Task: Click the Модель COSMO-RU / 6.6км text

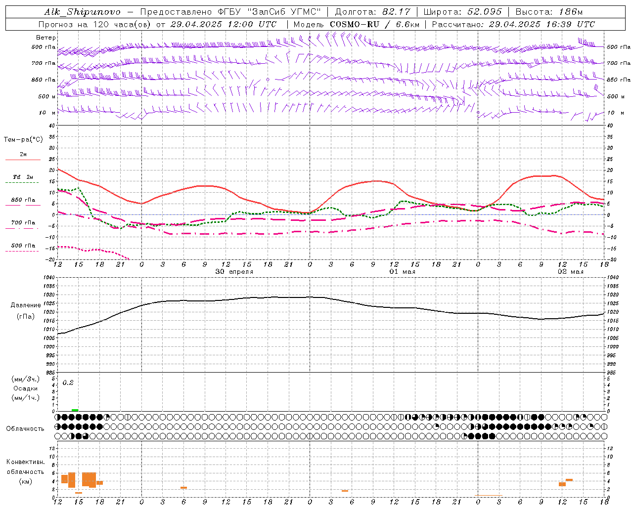Action: click(356, 24)
